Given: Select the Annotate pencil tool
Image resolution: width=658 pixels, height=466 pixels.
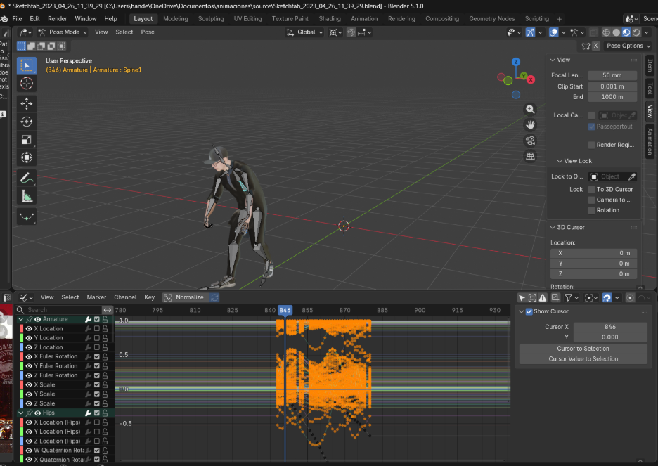Looking at the screenshot, I should [27, 177].
